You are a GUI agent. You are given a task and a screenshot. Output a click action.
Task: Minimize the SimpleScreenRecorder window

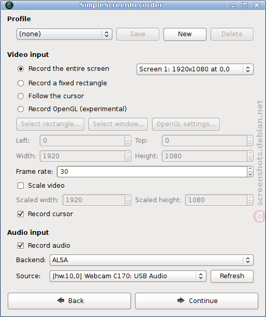click(x=233, y=5)
